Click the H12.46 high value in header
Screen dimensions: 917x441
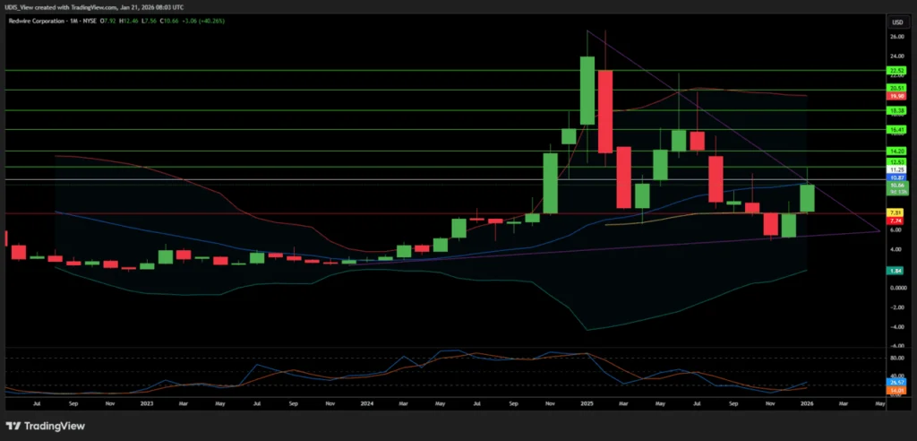(128, 22)
